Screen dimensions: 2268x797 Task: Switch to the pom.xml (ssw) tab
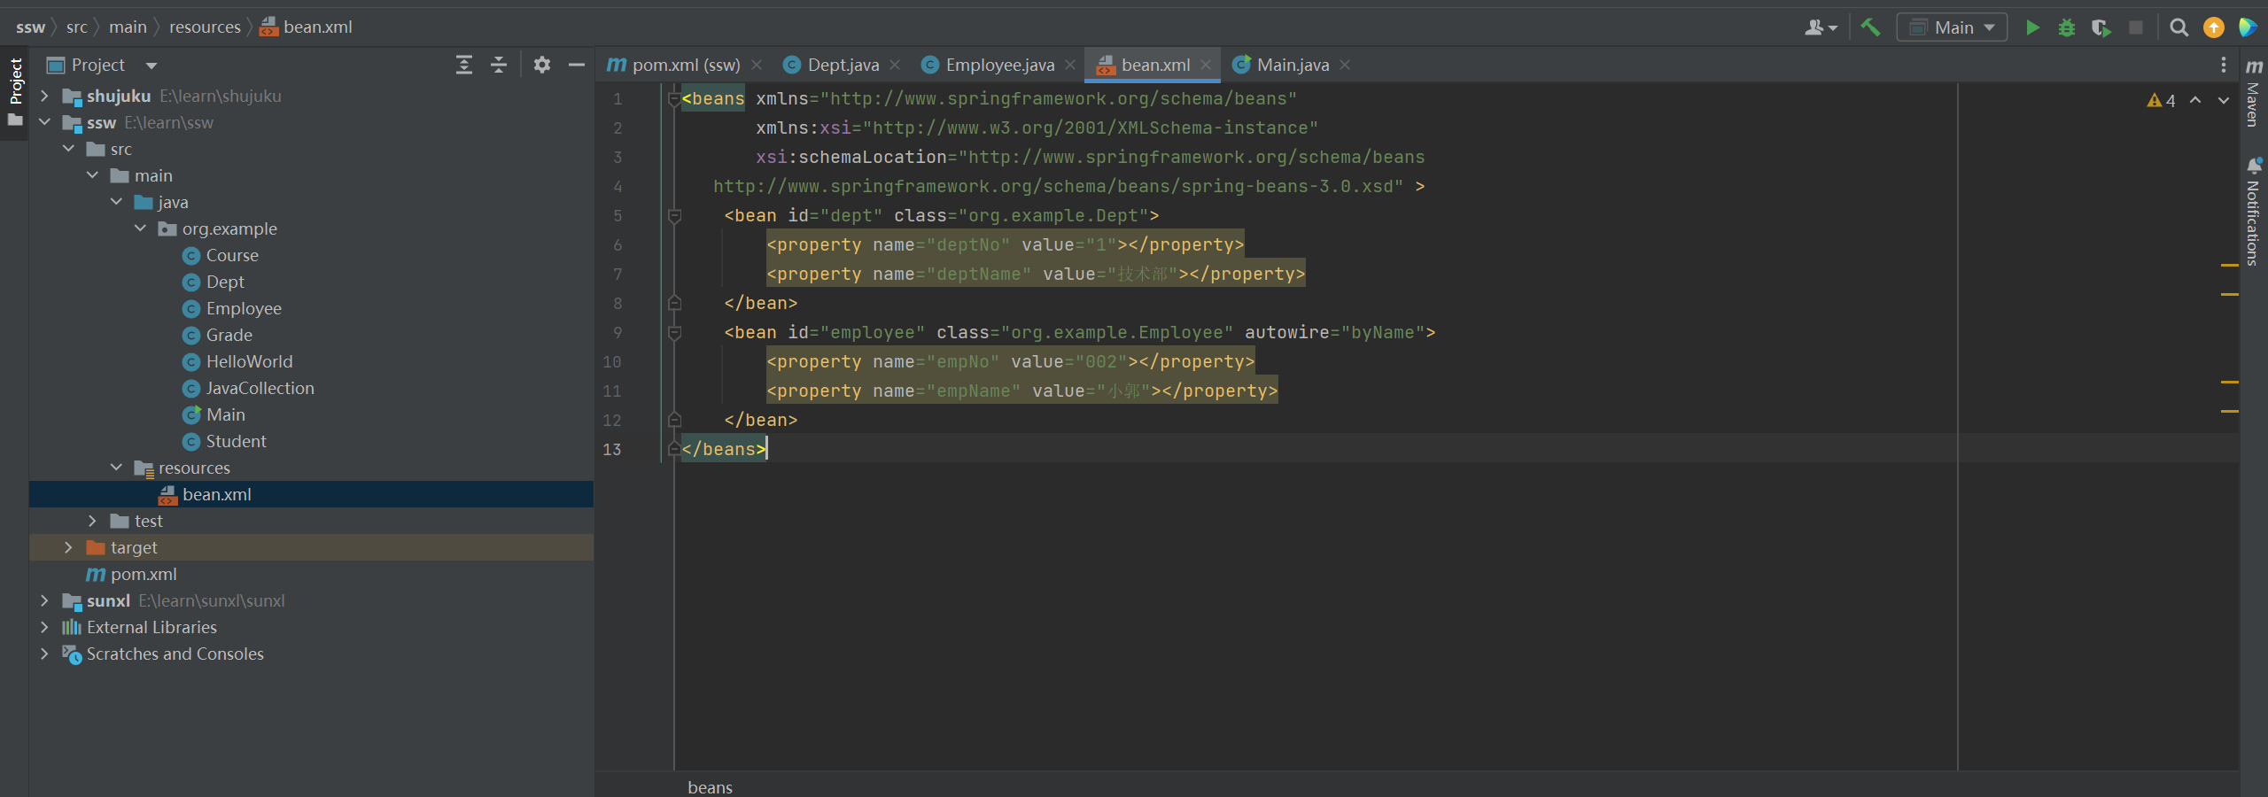[685, 65]
